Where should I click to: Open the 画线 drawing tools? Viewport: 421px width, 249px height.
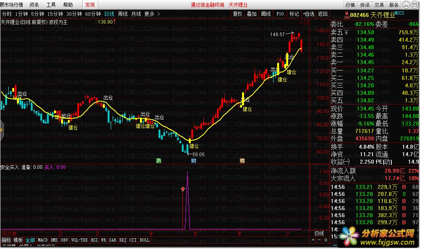pos(266,14)
